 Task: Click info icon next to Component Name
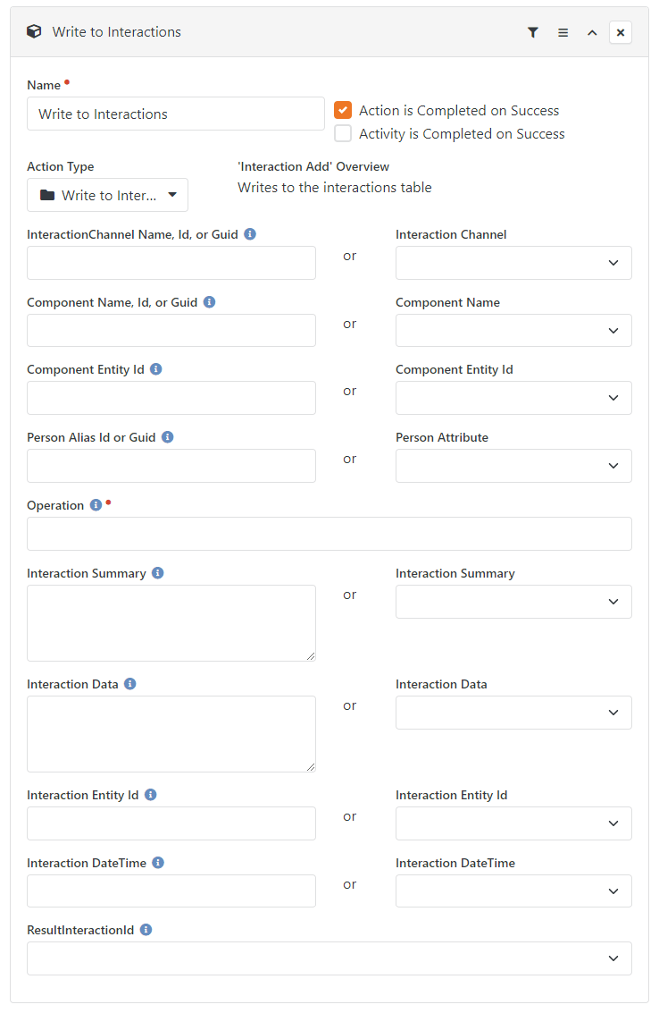click(209, 302)
